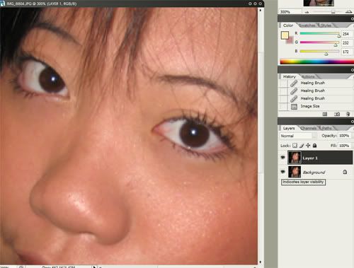Click the B channel slider

coord(320,52)
